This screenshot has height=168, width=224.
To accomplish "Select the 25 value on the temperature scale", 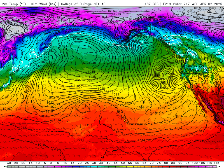I will point(87,163).
